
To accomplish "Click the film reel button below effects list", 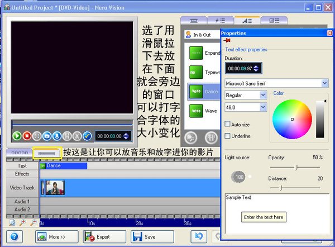I will click(x=211, y=137).
